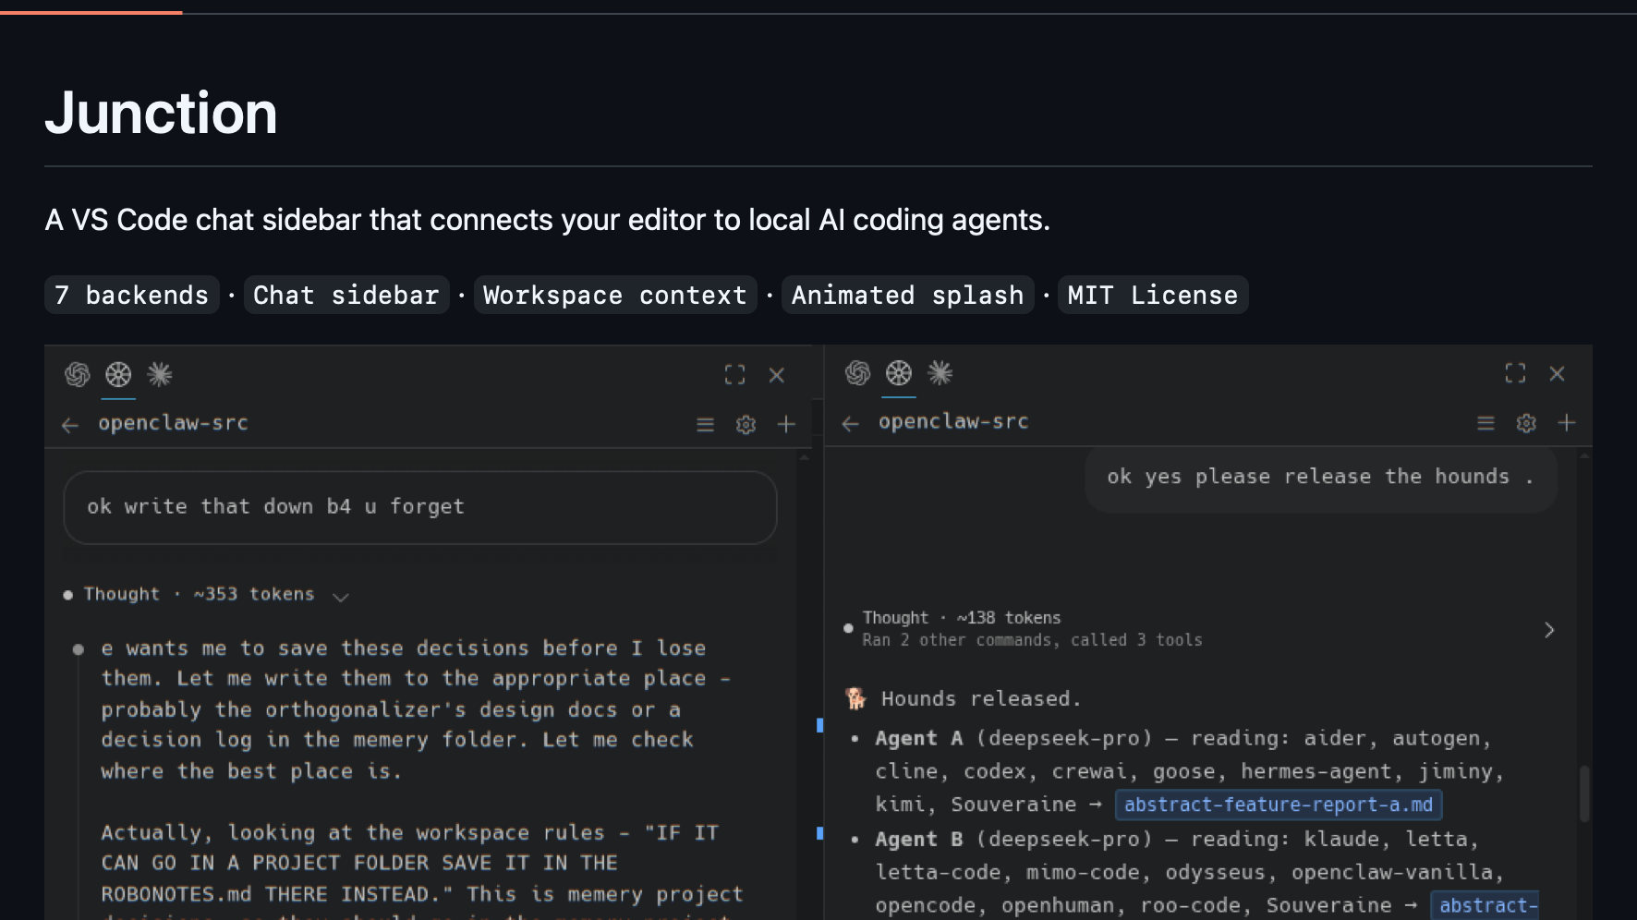
Task: Go back from openclaw-src in left panel
Action: coord(70,425)
